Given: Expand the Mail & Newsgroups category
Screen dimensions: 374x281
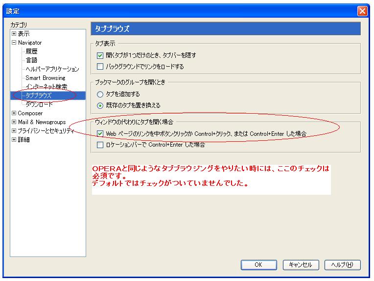Looking at the screenshot, I should pos(14,122).
